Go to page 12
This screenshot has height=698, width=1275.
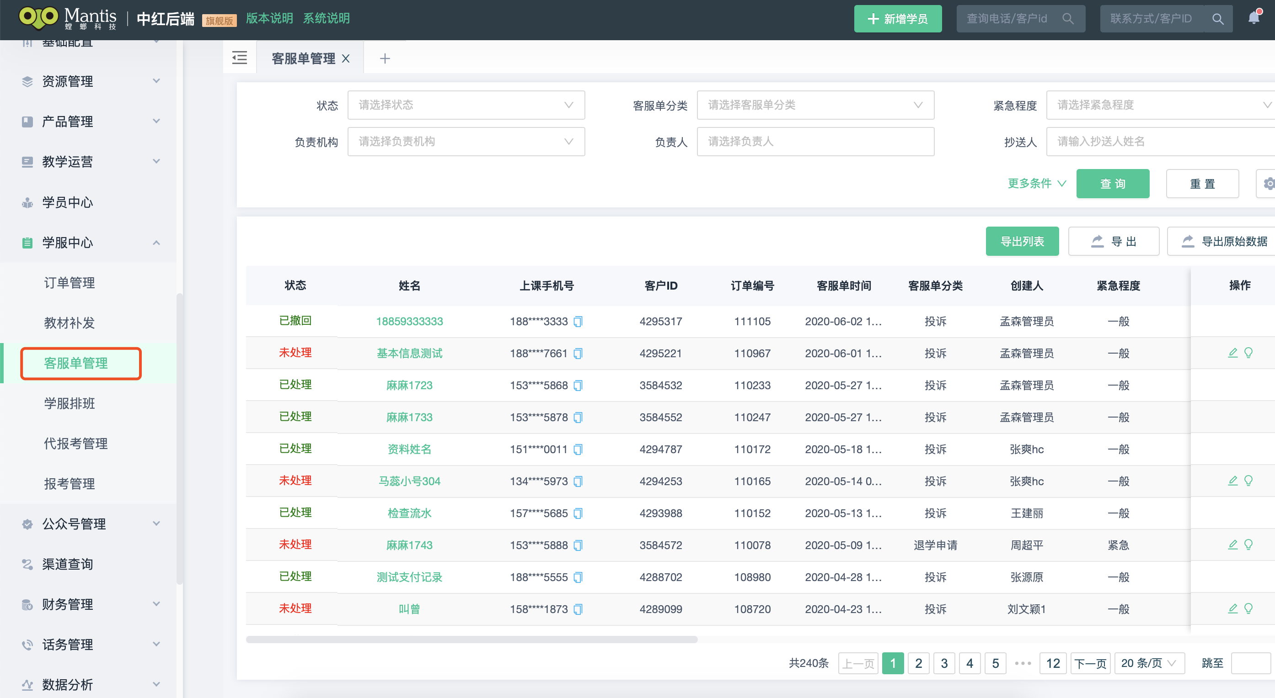click(1053, 663)
